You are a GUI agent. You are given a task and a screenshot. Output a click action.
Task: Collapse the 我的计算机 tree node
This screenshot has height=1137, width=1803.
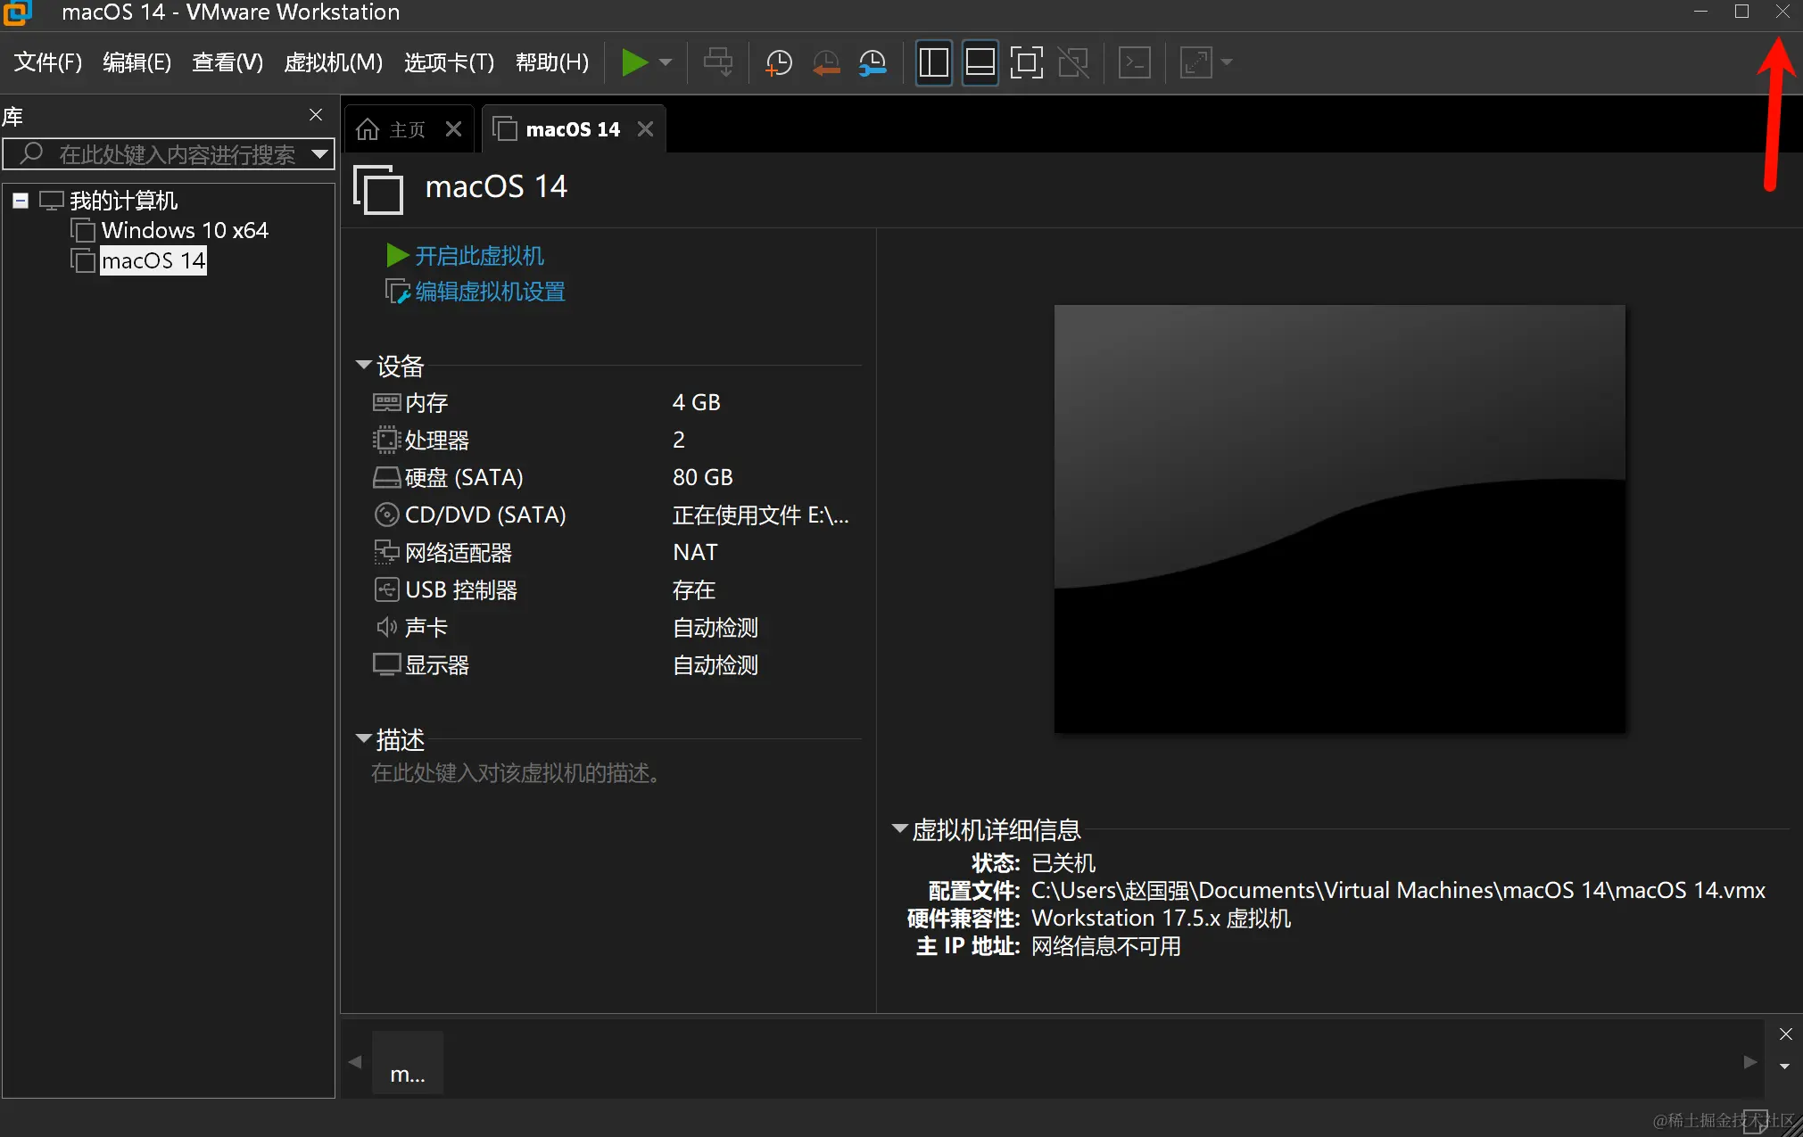click(x=20, y=200)
